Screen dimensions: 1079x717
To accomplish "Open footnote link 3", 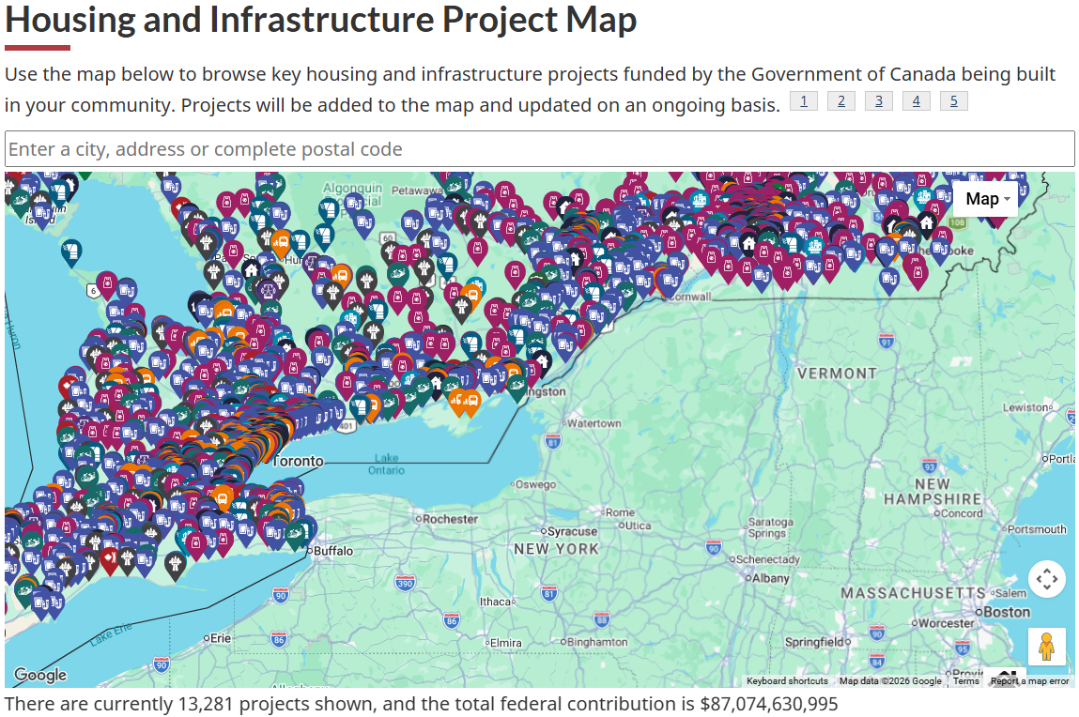I will tap(879, 101).
